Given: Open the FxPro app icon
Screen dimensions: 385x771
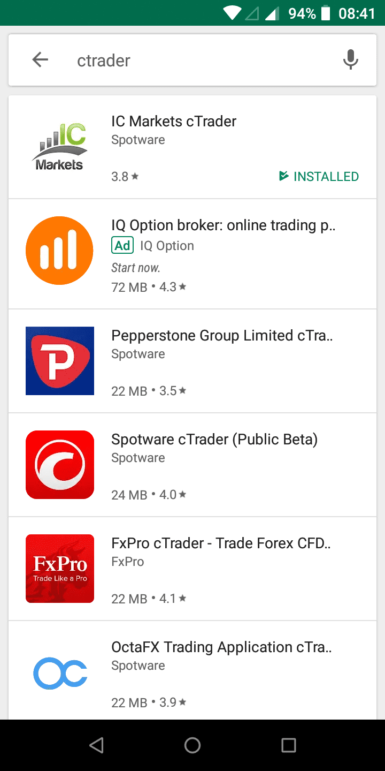Looking at the screenshot, I should pos(59,569).
